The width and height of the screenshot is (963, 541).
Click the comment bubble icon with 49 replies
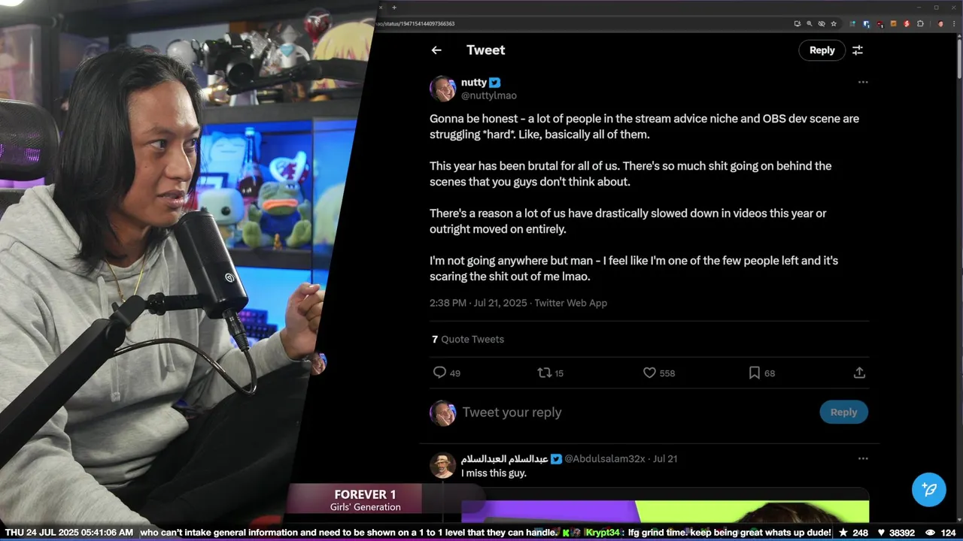pos(440,373)
